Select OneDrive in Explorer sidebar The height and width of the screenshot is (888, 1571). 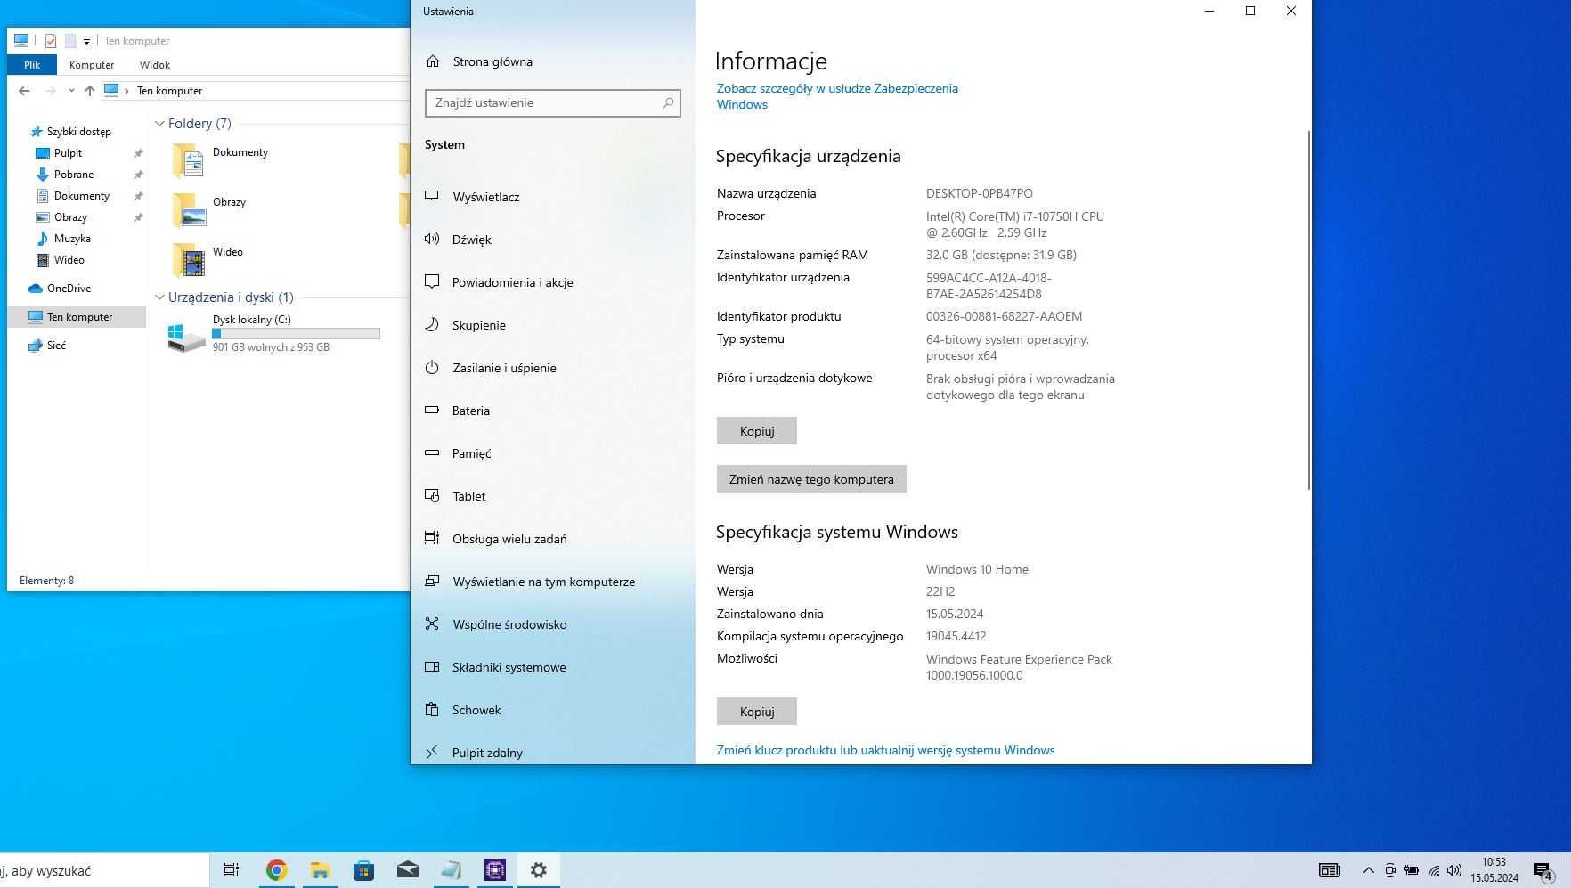click(69, 289)
